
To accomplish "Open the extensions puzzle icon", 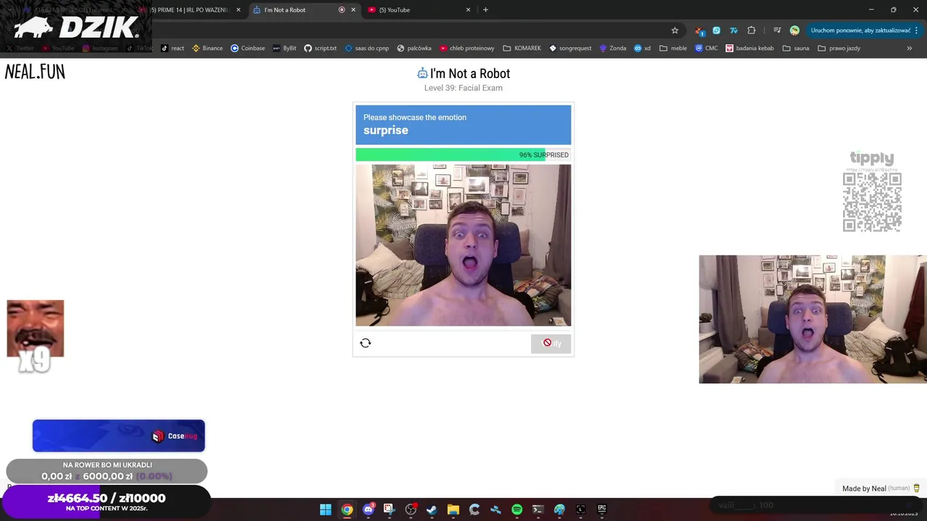I will click(751, 30).
